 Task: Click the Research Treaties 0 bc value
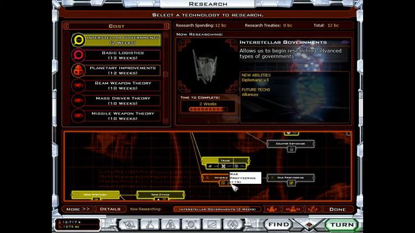pyautogui.click(x=288, y=25)
